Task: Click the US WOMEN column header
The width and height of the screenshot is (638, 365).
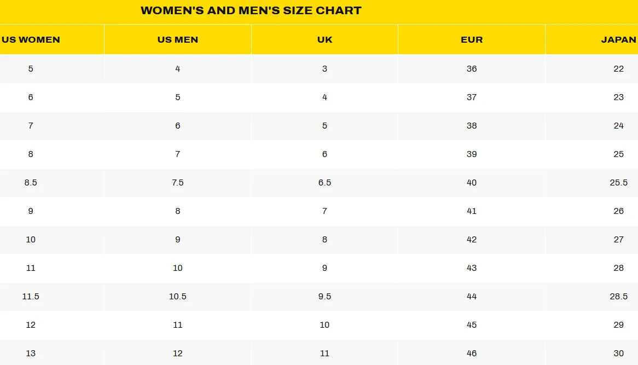Action: click(31, 39)
